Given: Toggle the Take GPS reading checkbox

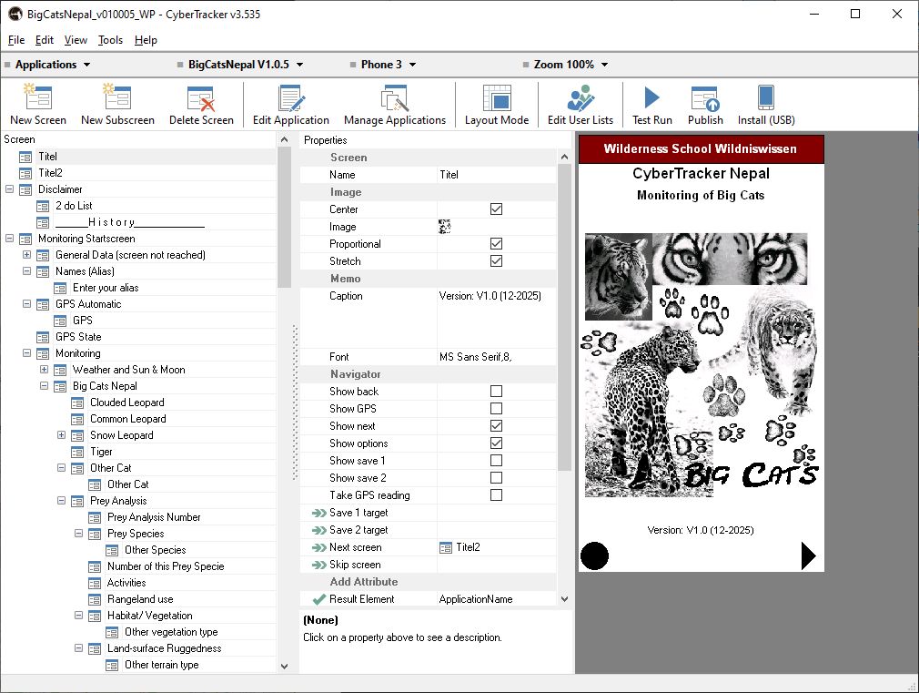Looking at the screenshot, I should click(496, 495).
